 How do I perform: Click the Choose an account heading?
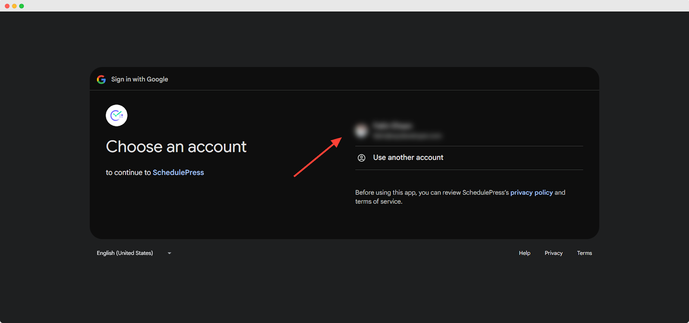click(176, 147)
